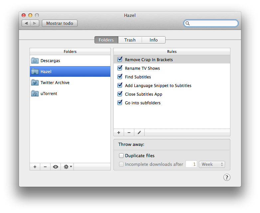260x213 pixels.
Task: Click the magnifier icon in the search field
Action: pos(188,23)
